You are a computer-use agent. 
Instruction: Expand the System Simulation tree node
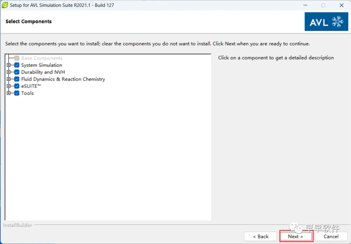[9, 65]
